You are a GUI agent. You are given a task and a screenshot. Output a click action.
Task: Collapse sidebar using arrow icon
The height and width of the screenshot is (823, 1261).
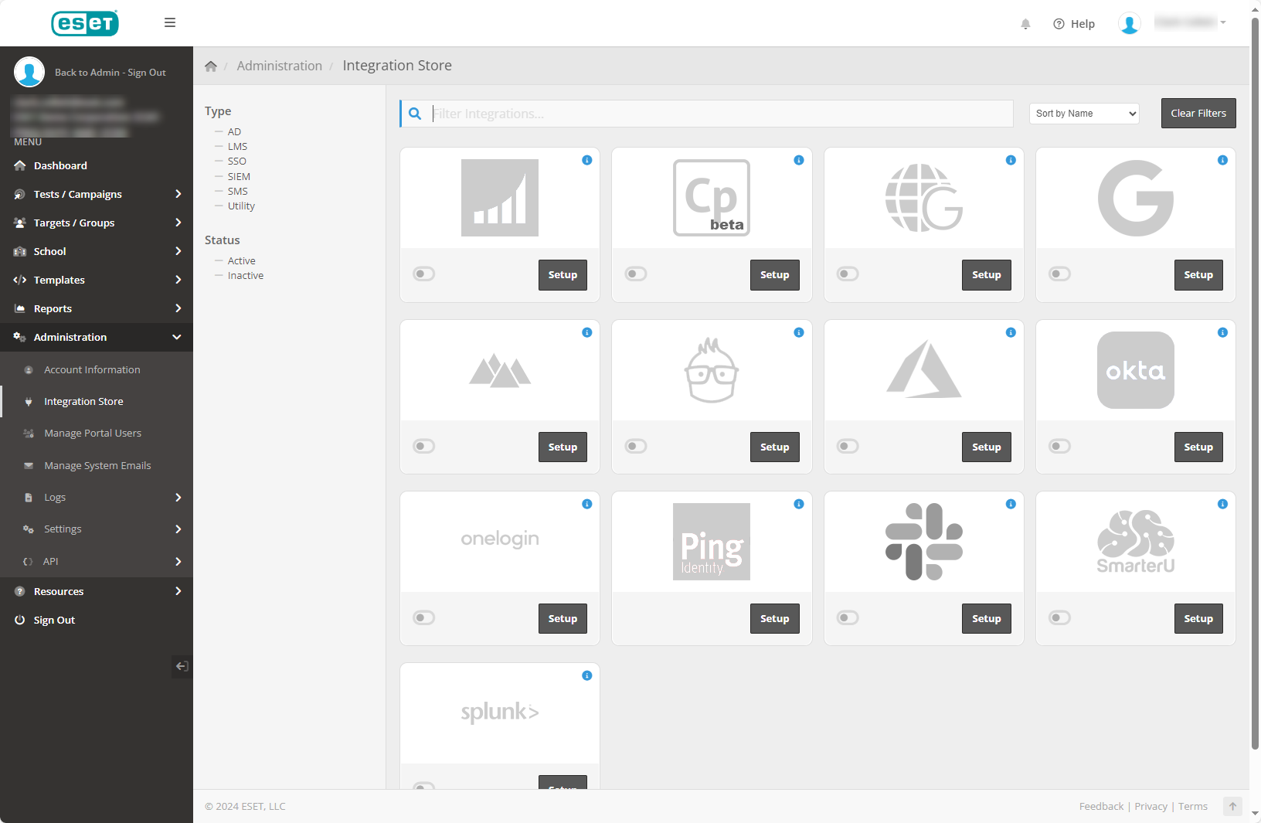pyautogui.click(x=182, y=666)
